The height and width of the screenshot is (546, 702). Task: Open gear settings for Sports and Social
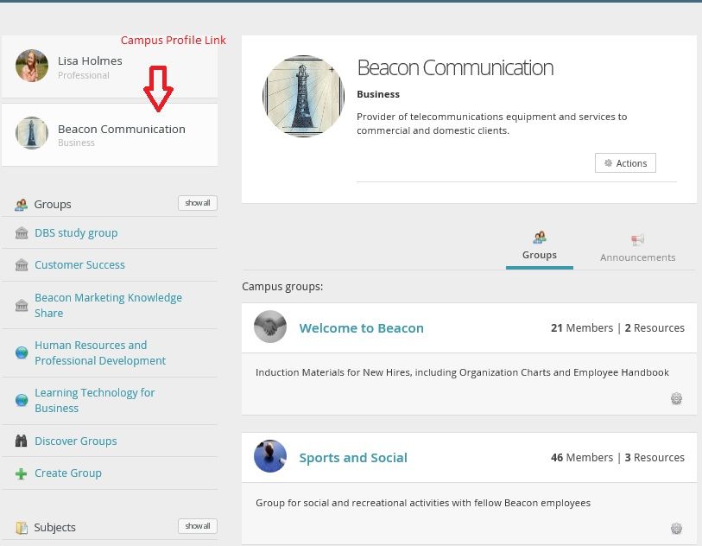click(x=676, y=529)
